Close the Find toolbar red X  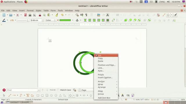click(x=4, y=90)
